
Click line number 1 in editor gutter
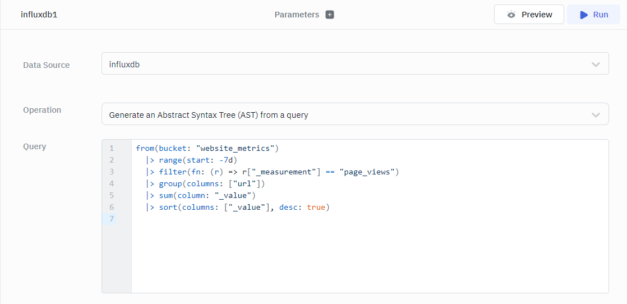[x=112, y=149]
